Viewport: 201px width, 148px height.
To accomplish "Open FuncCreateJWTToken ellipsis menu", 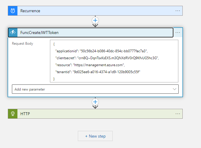I will click(x=178, y=33).
